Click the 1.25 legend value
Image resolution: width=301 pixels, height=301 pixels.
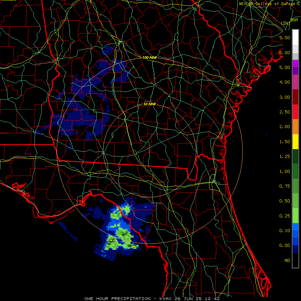click(285, 157)
